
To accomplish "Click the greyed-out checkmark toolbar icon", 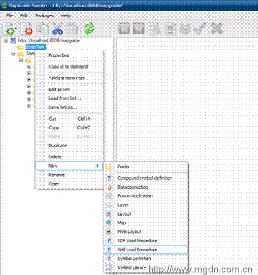I will coord(200,28).
